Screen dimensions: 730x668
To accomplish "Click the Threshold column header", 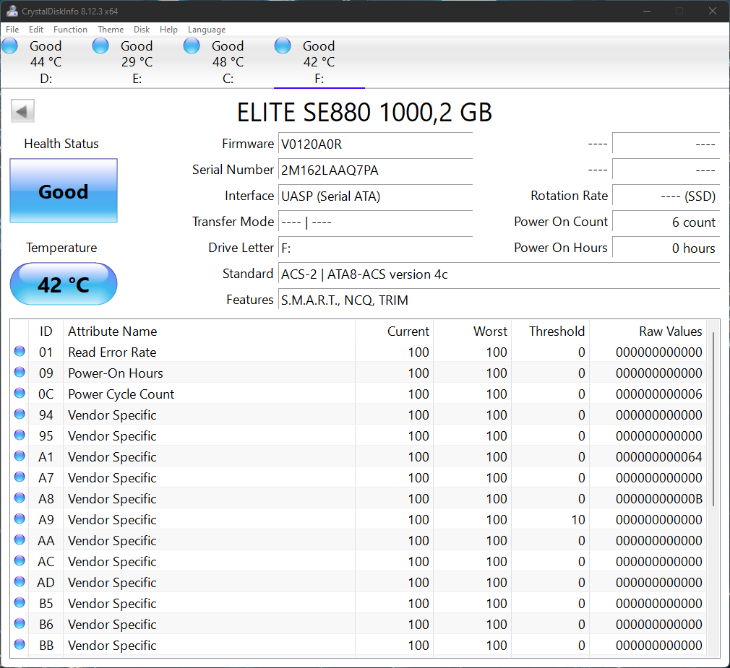I will click(551, 331).
